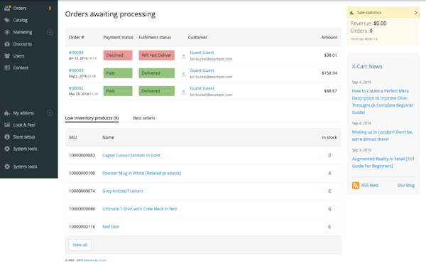Click the Payment status column header
The height and width of the screenshot is (266, 426).
118,37
